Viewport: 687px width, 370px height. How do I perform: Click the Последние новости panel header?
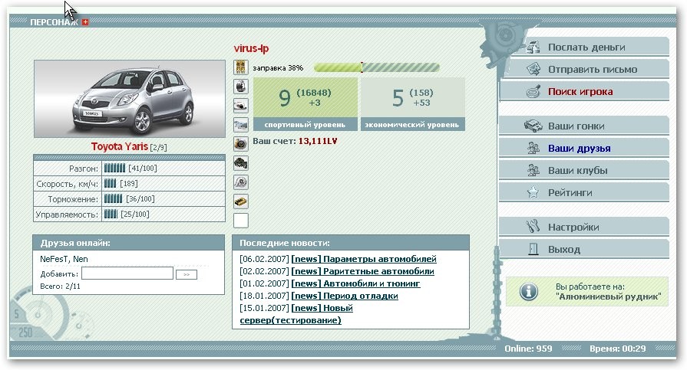pos(351,243)
